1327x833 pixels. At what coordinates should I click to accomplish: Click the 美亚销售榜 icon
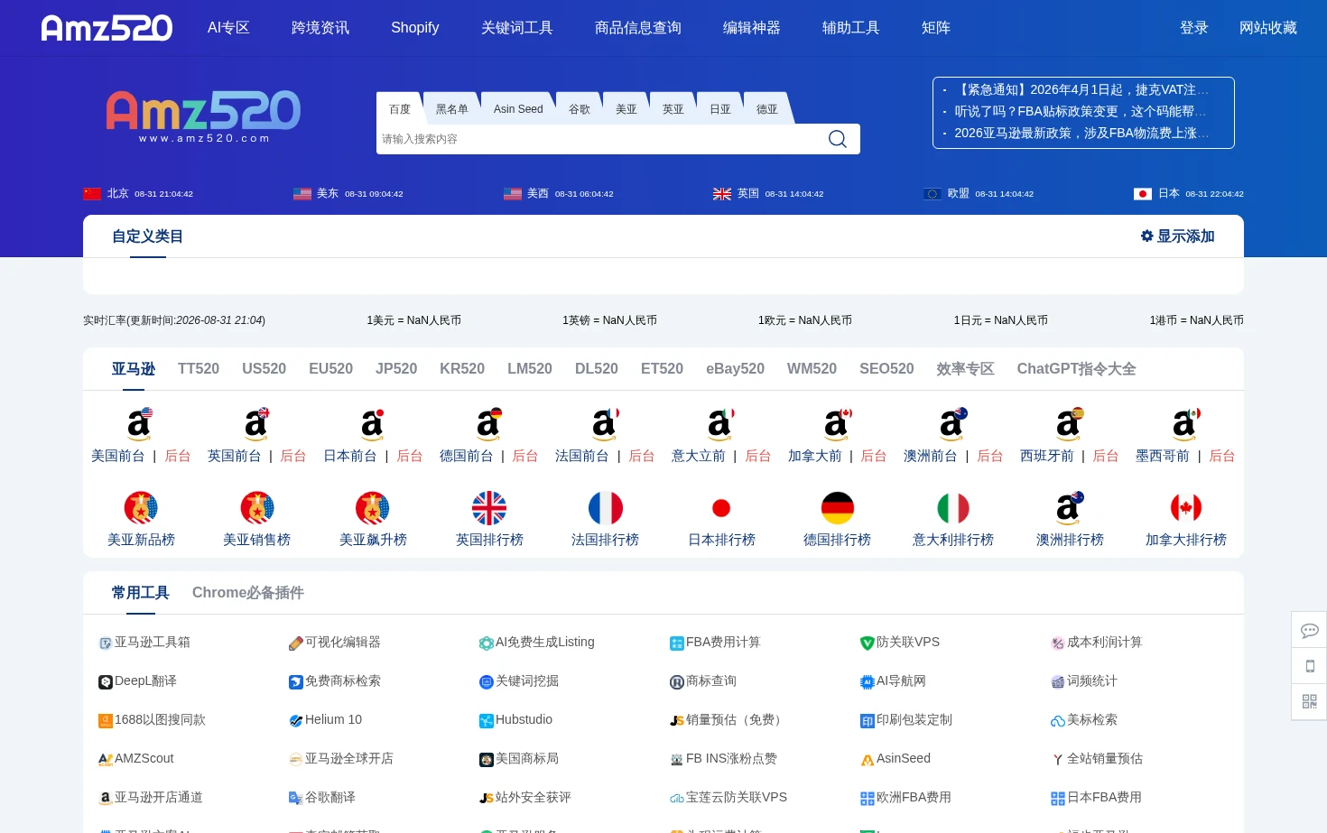pos(257,508)
